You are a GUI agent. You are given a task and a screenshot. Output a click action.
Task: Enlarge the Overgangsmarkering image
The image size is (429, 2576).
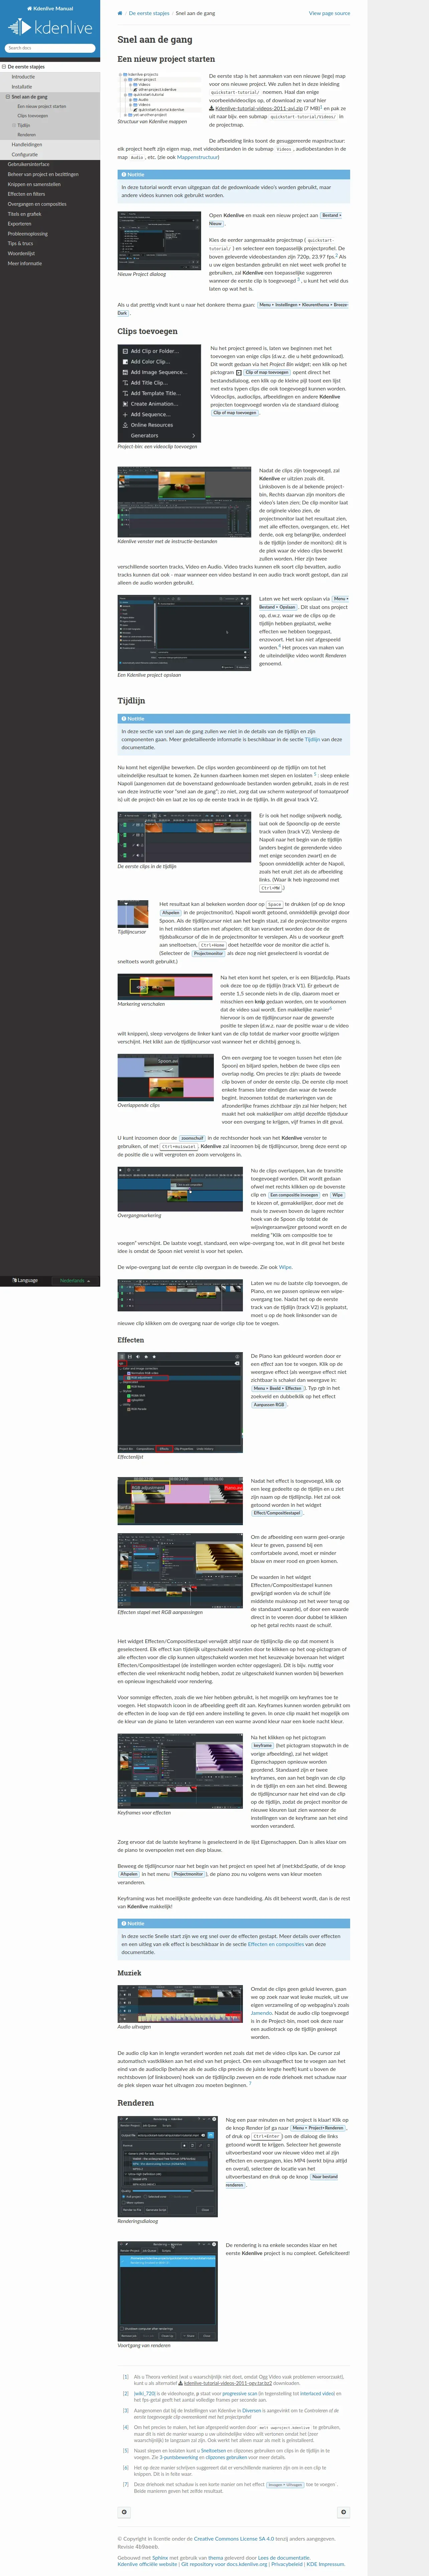pos(180,1189)
